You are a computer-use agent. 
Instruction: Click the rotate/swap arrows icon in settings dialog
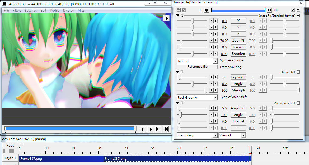point(293,10)
